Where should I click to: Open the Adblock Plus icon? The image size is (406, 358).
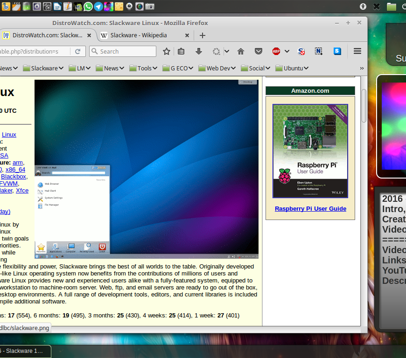(276, 51)
